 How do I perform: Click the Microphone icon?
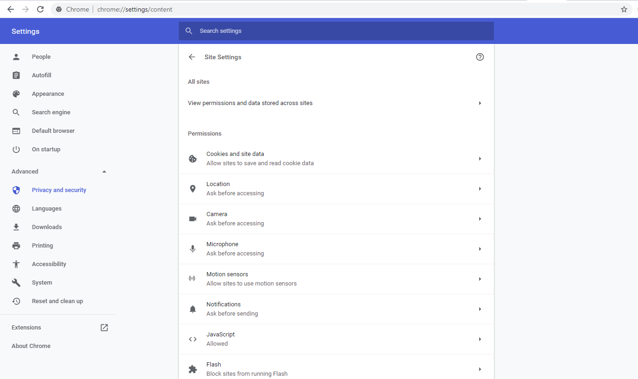coord(193,249)
